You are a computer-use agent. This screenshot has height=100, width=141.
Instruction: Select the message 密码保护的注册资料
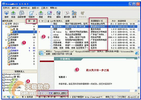pyautogui.click(x=88, y=40)
